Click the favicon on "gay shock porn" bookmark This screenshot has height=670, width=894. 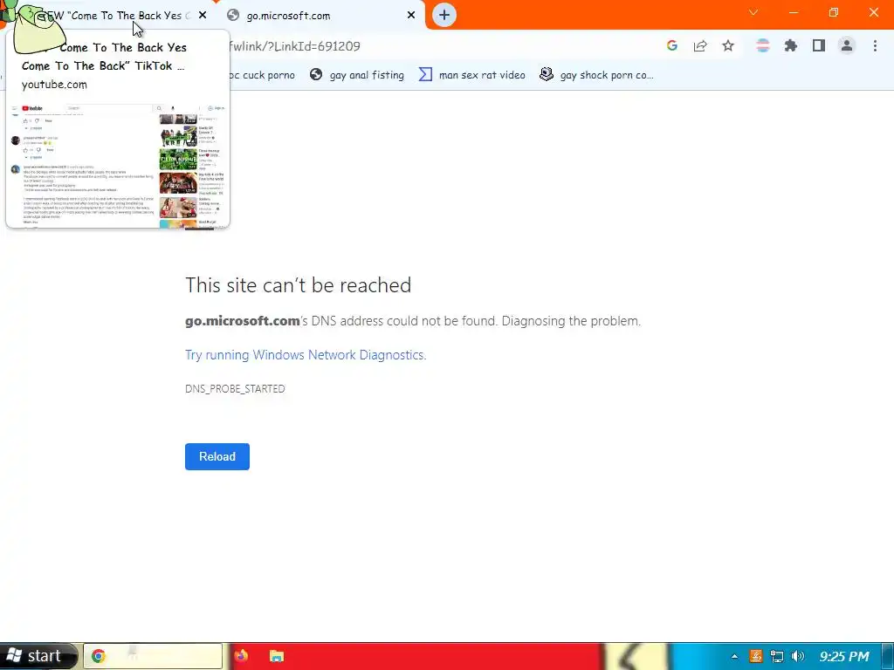547,75
